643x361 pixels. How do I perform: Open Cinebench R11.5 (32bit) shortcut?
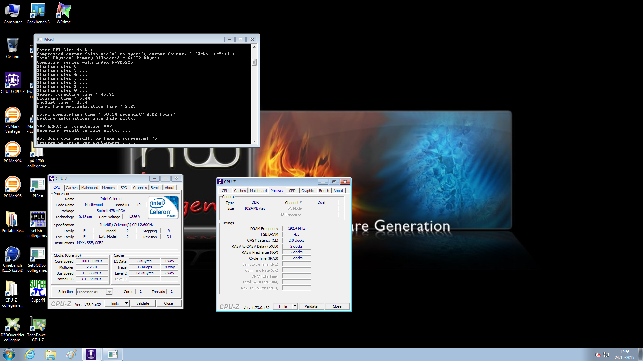coord(13,259)
